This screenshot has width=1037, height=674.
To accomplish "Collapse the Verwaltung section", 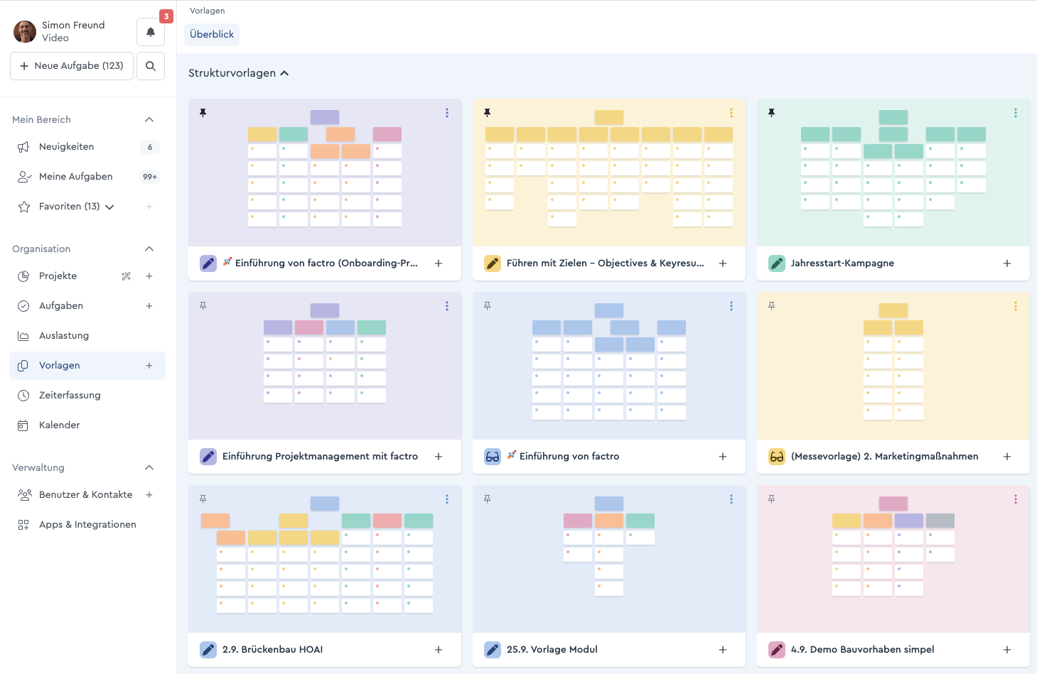I will tap(149, 468).
